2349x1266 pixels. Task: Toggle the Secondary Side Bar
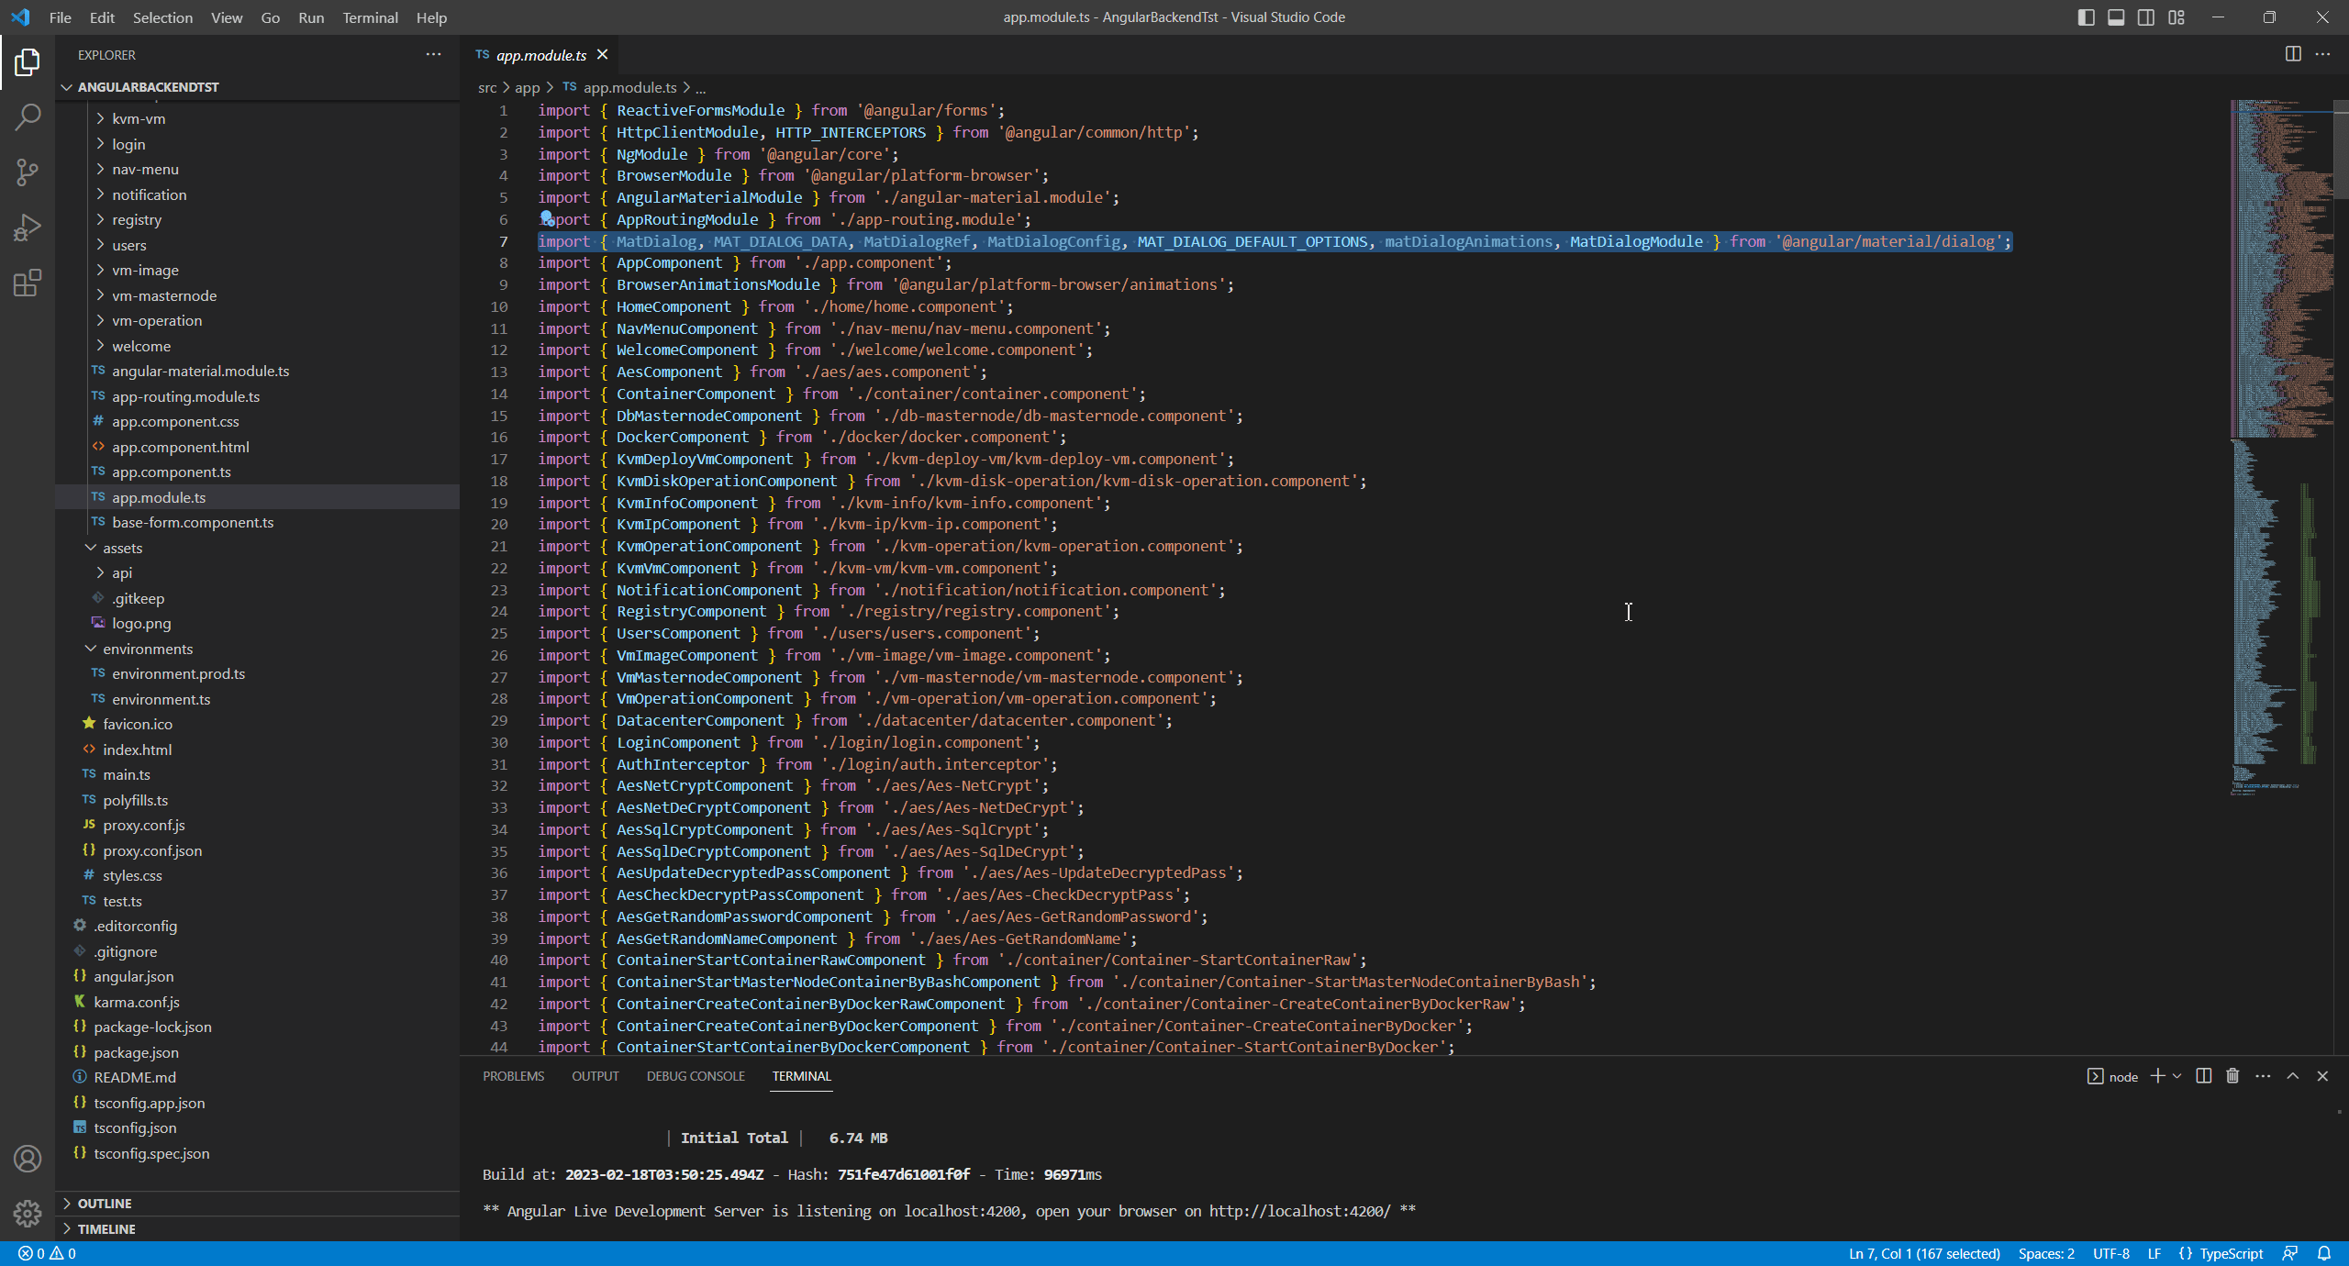[2146, 17]
